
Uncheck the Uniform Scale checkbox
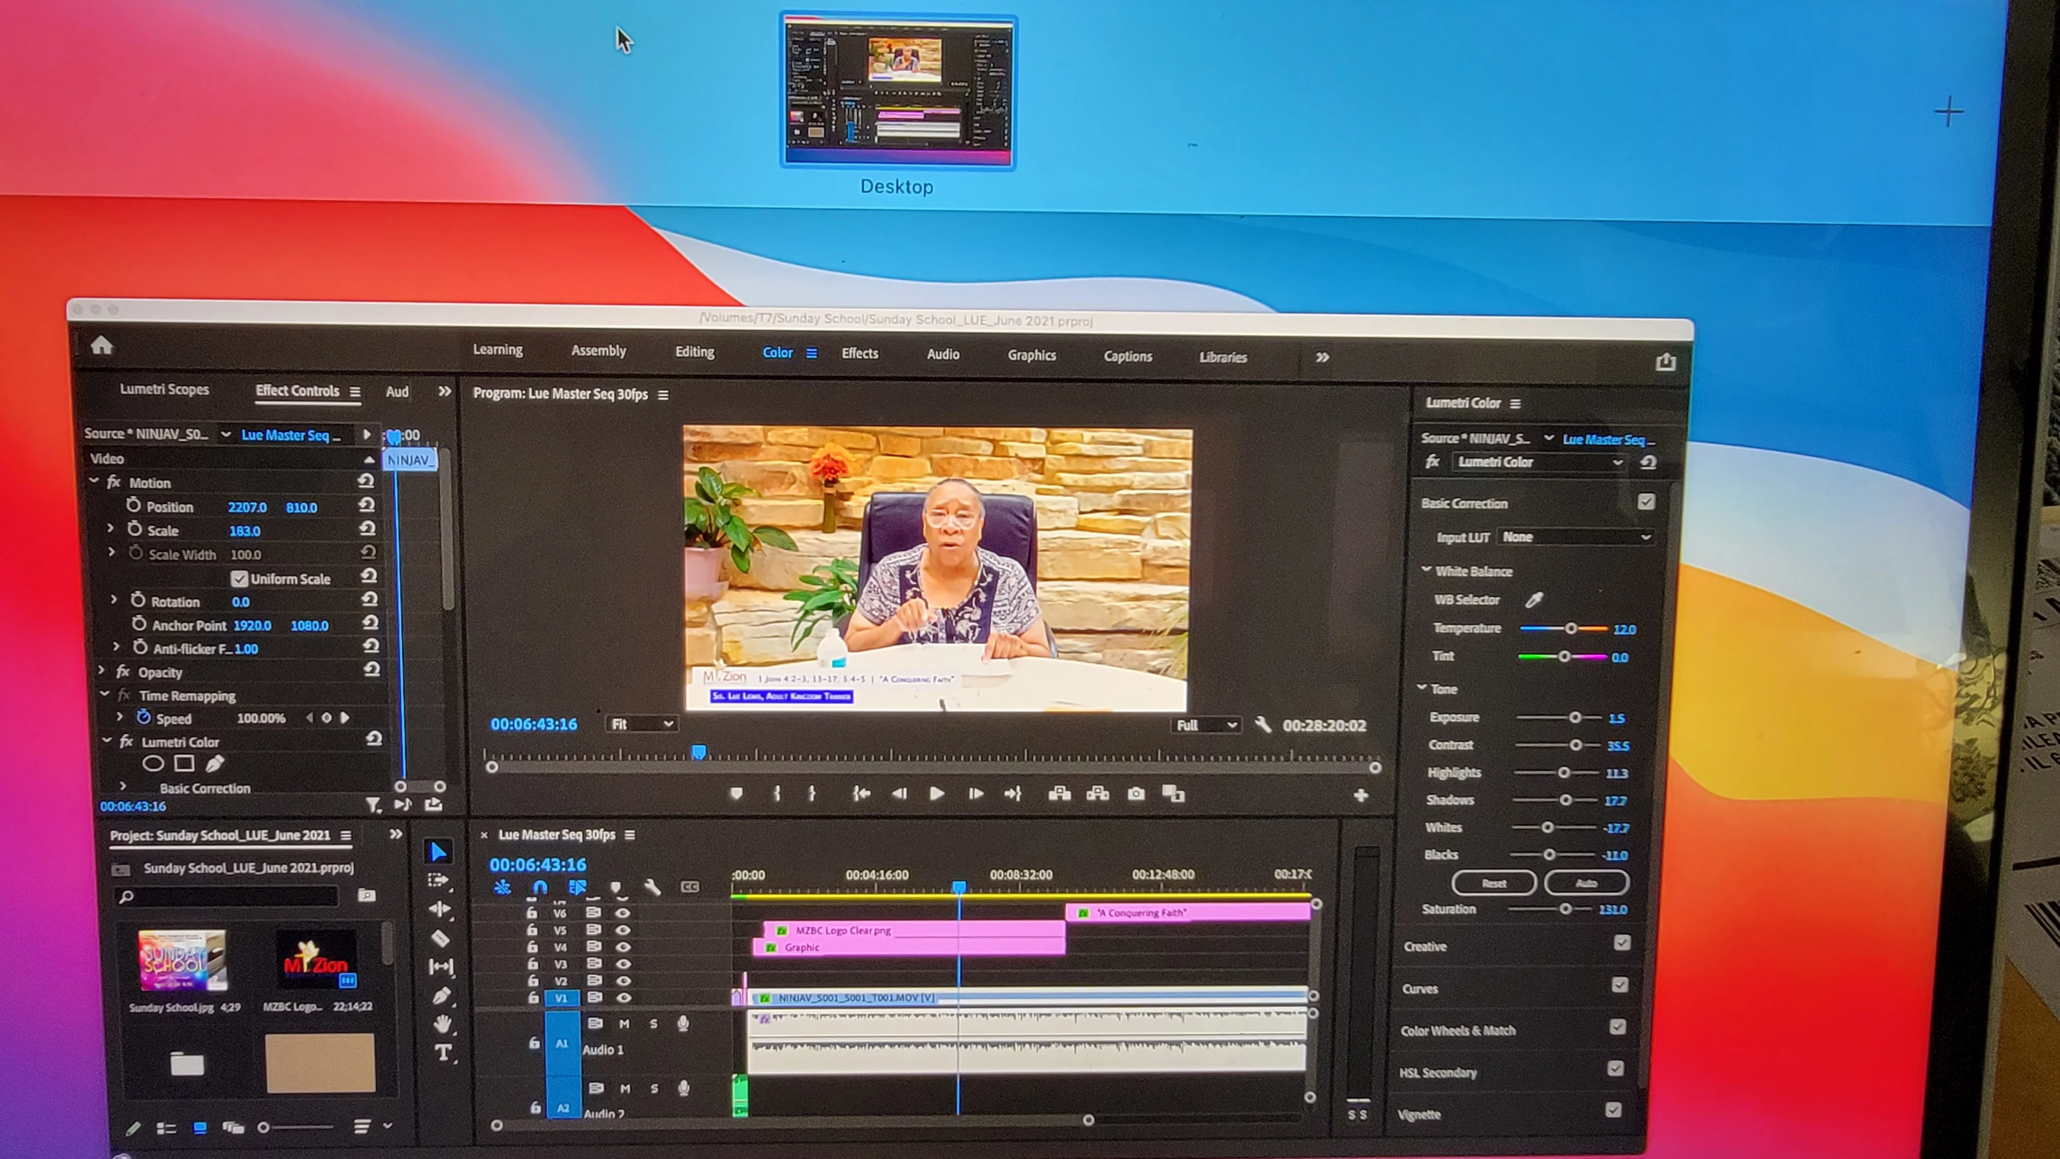click(239, 578)
